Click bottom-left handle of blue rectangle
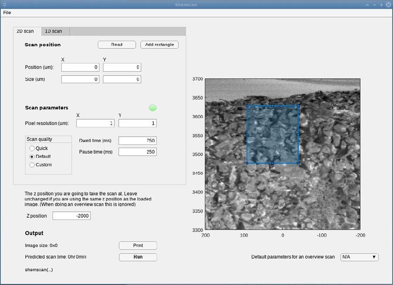 [247, 163]
